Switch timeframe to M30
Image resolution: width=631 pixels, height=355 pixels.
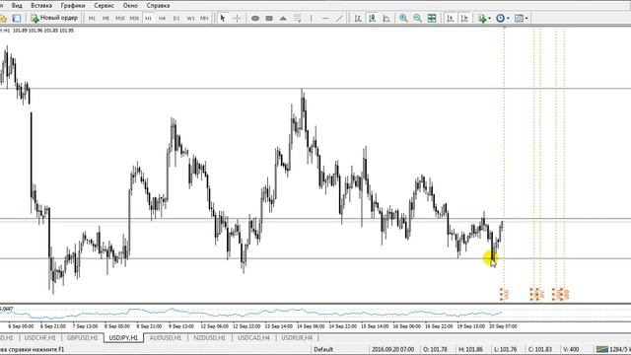(134, 18)
